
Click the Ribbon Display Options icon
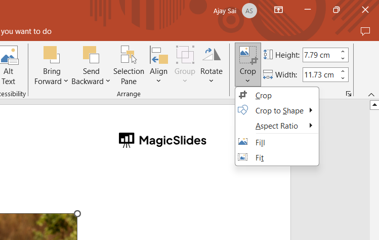tap(278, 10)
